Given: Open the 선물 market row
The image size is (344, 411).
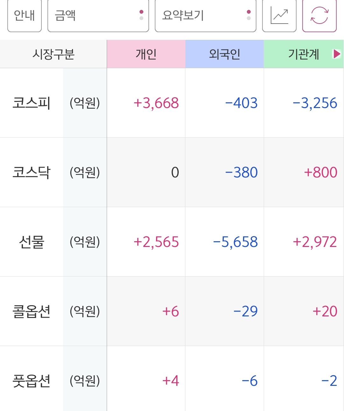Looking at the screenshot, I should pyautogui.click(x=172, y=242).
